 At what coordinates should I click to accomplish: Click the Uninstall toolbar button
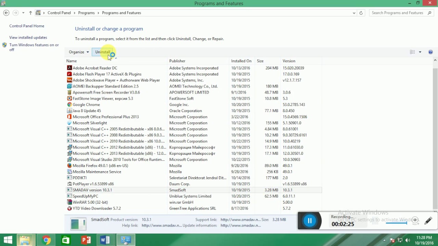pos(103,52)
